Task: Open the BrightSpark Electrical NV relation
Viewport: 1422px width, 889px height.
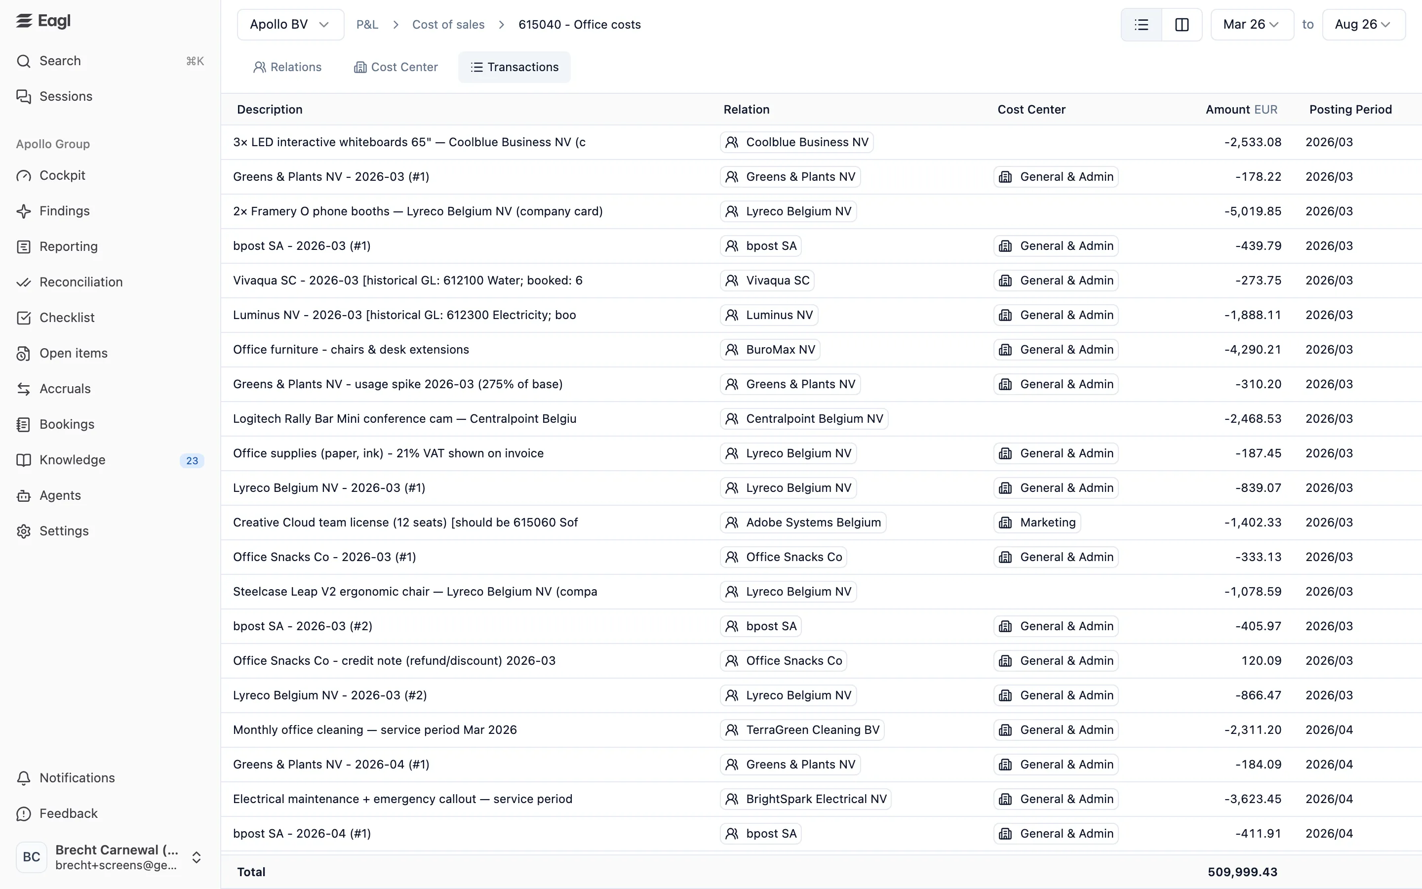Action: click(806, 799)
